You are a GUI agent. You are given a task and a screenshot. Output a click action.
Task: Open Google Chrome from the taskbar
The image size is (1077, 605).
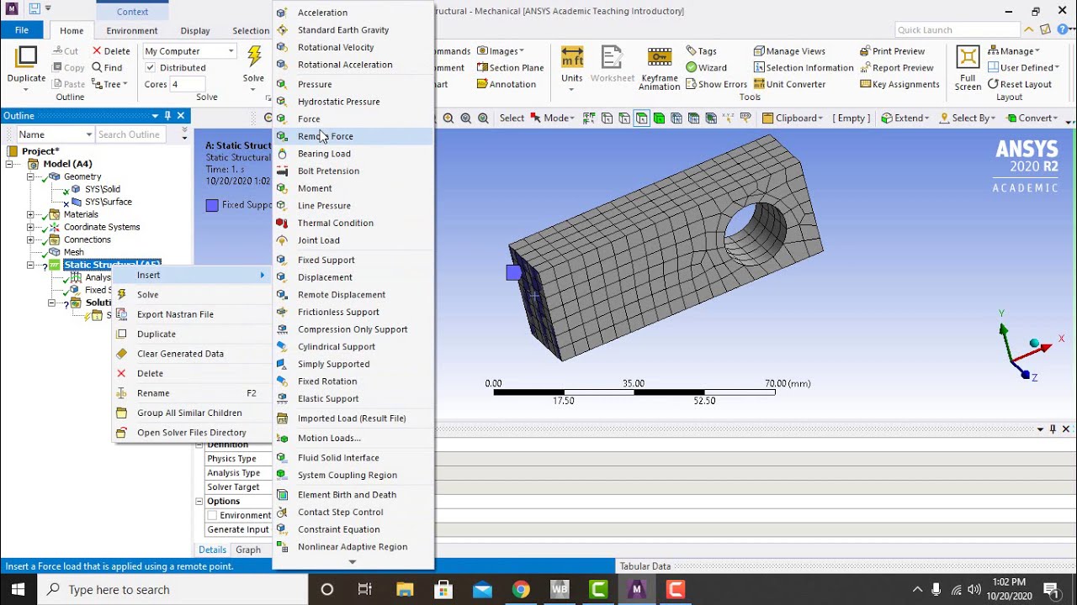point(521,589)
